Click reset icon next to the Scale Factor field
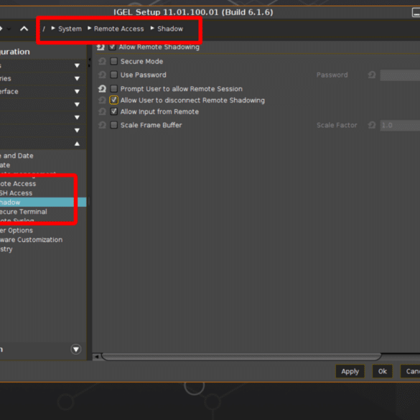420x420 pixels. [x=372, y=125]
